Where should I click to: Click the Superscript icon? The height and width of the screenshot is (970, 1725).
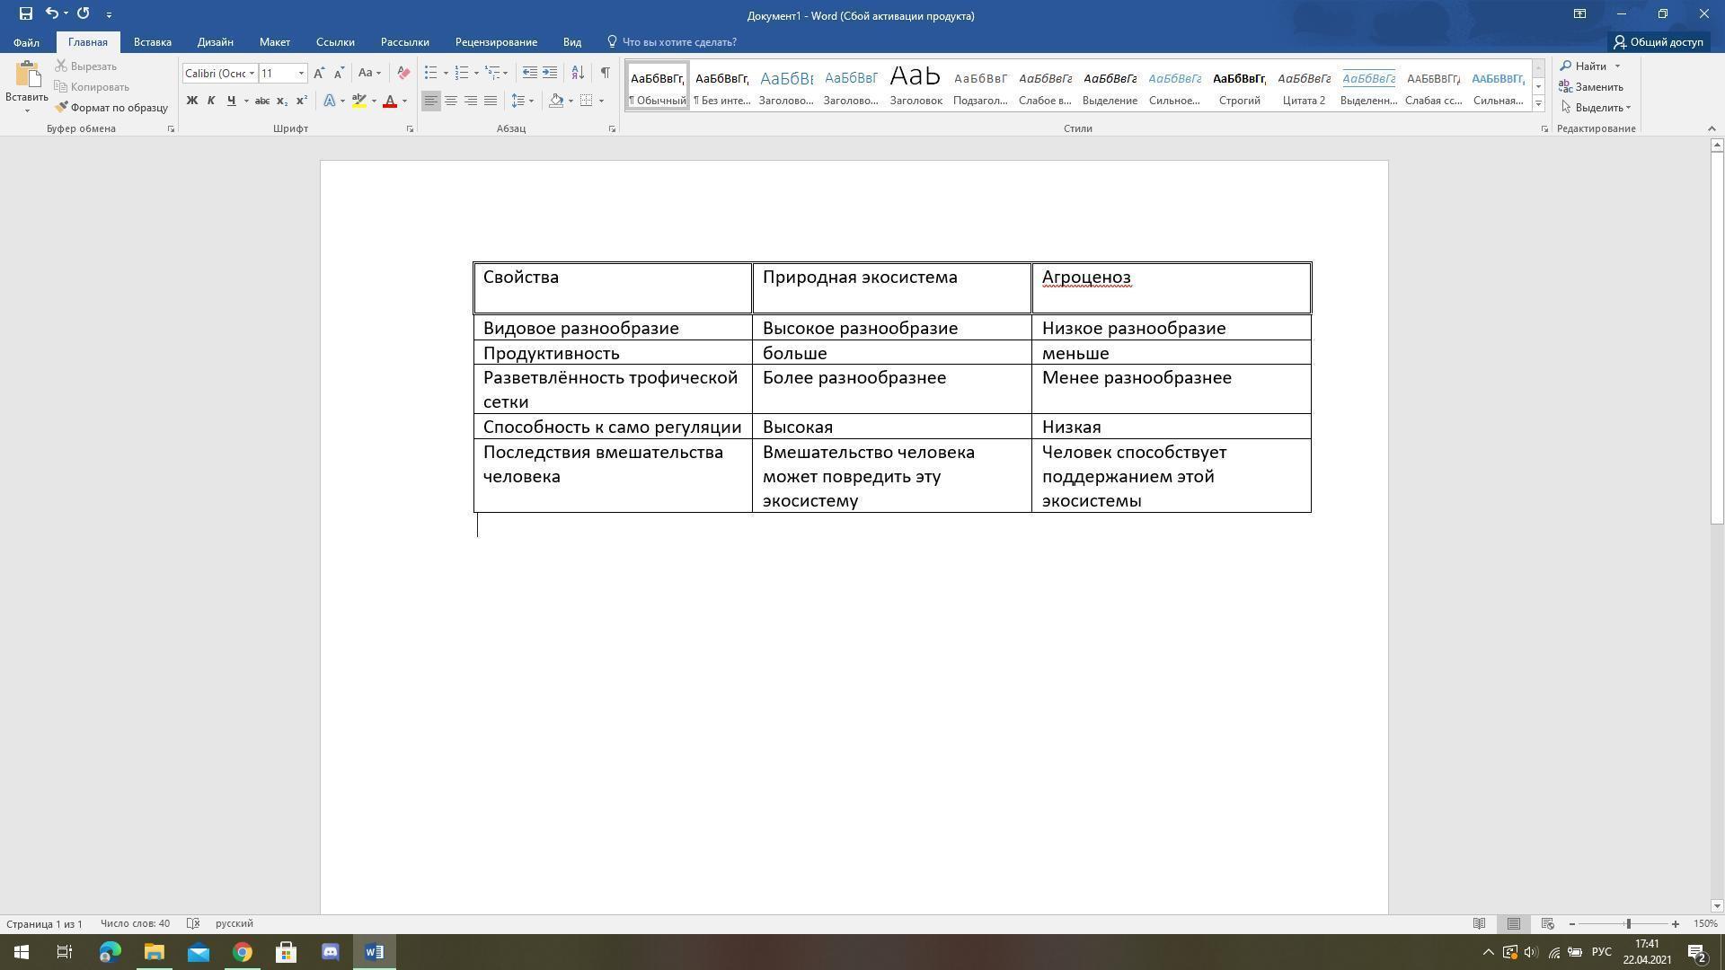pos(302,101)
